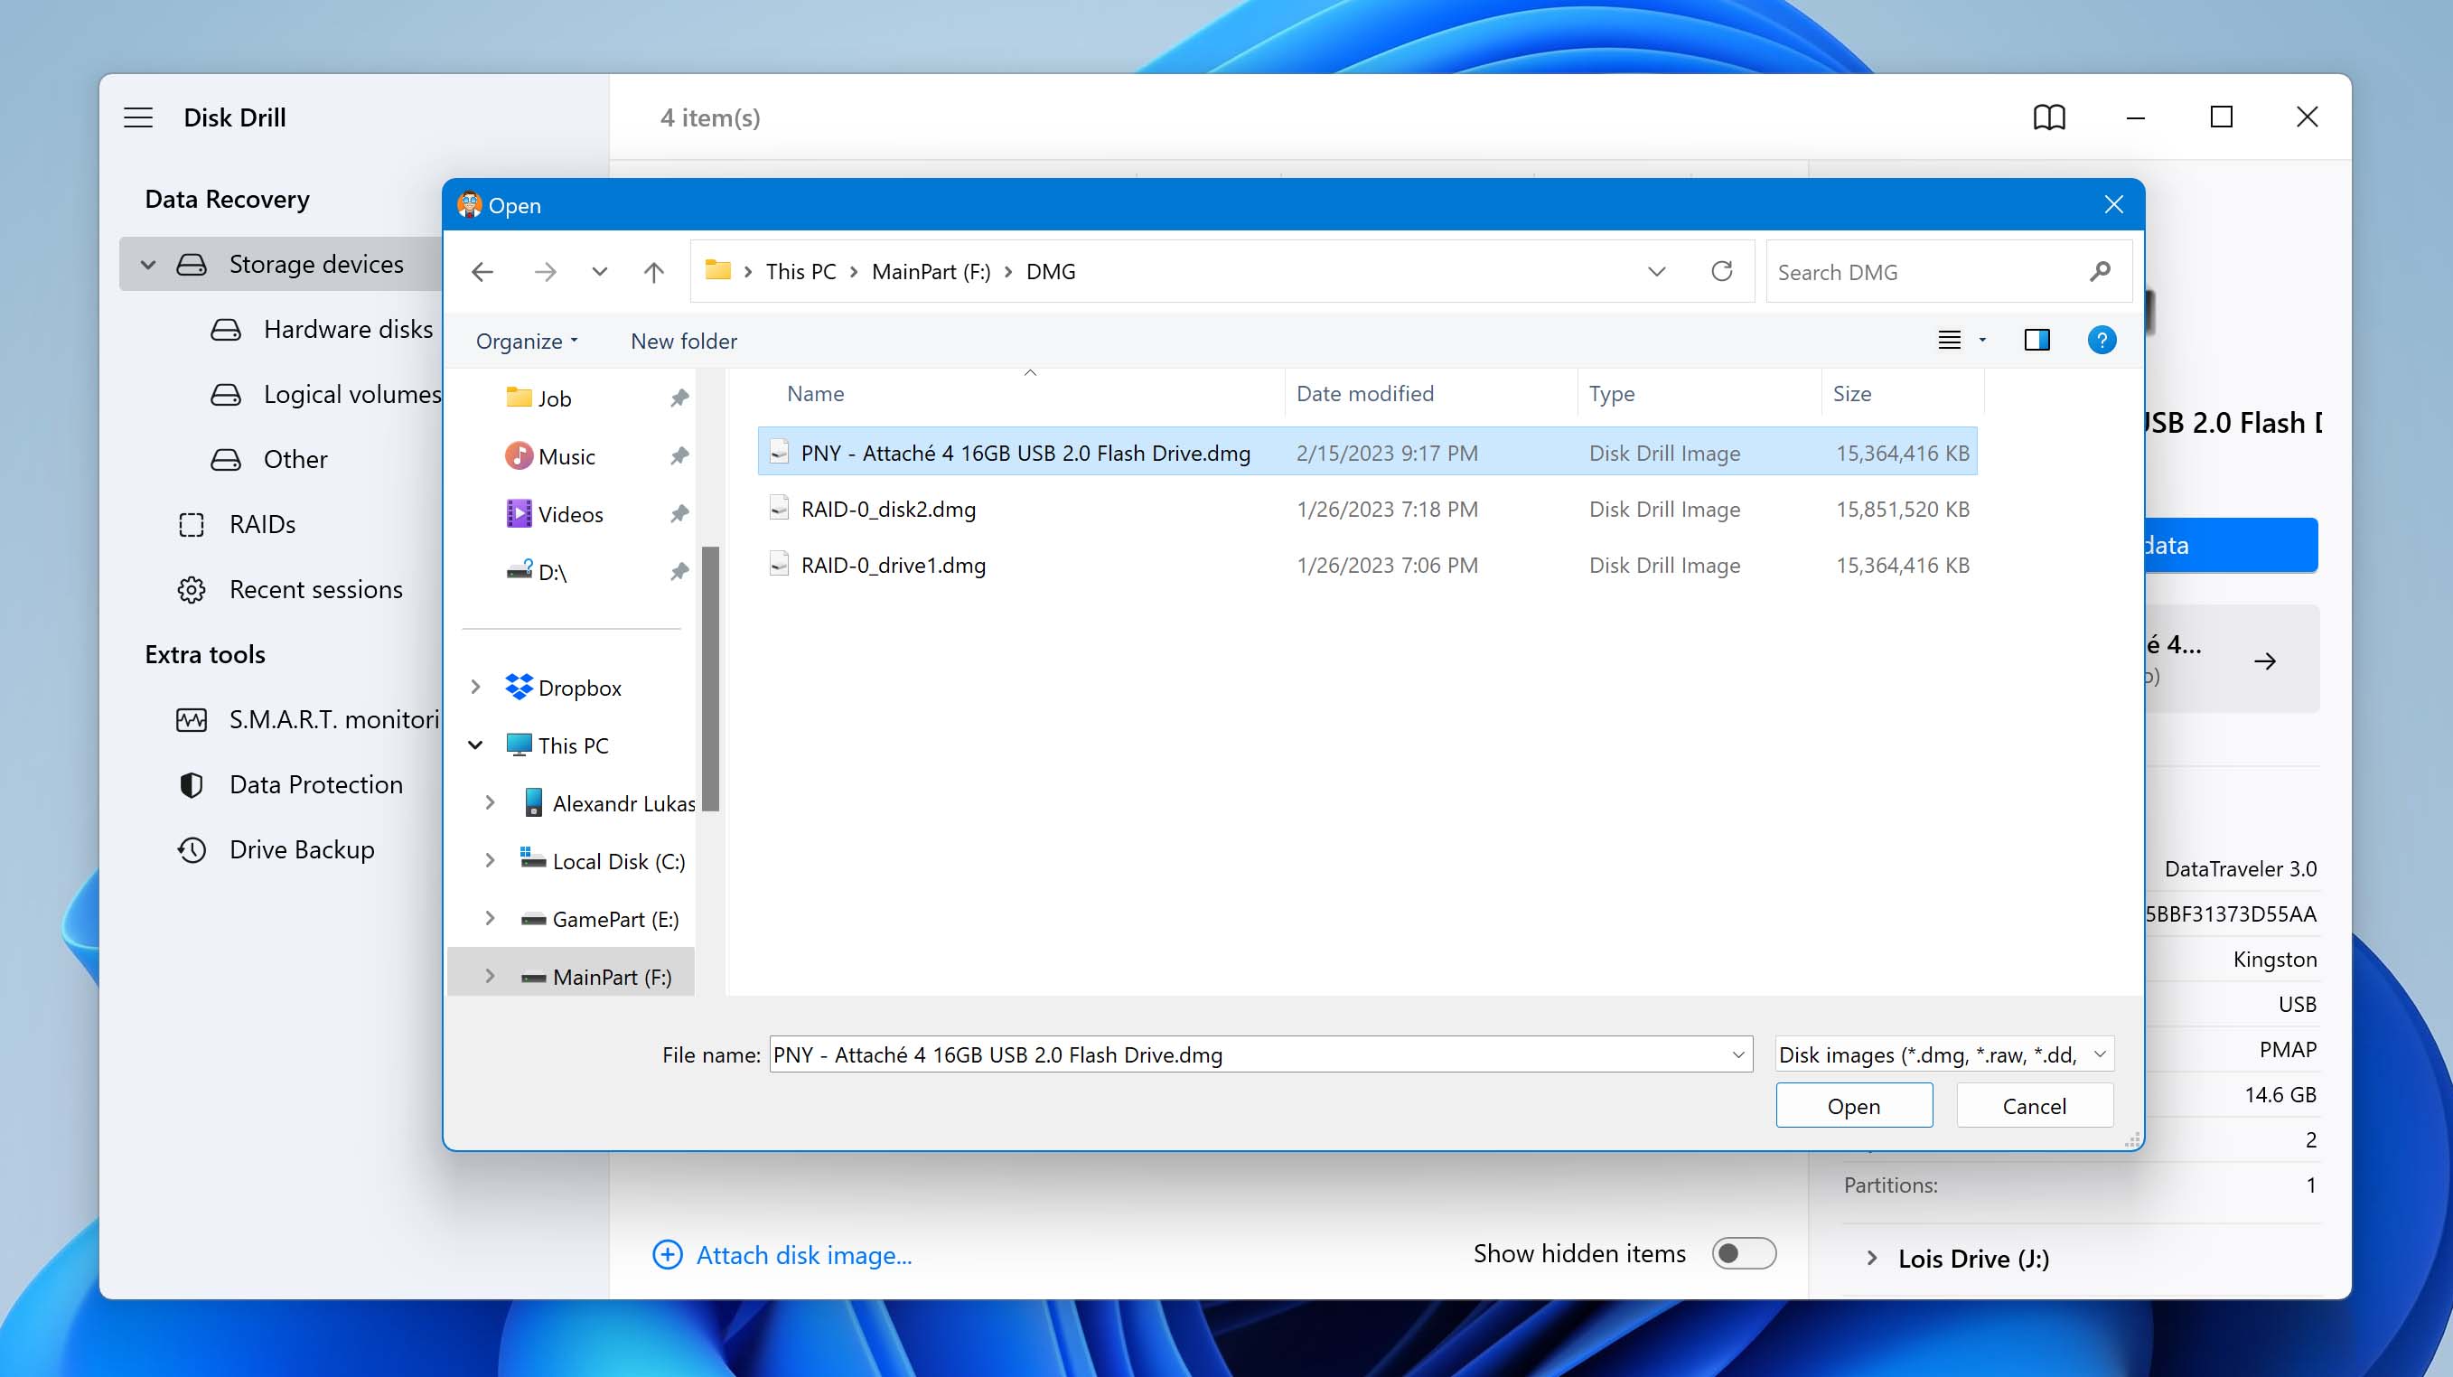This screenshot has height=1377, width=2453.
Task: Expand Local Disk (C:) tree node
Action: [490, 861]
